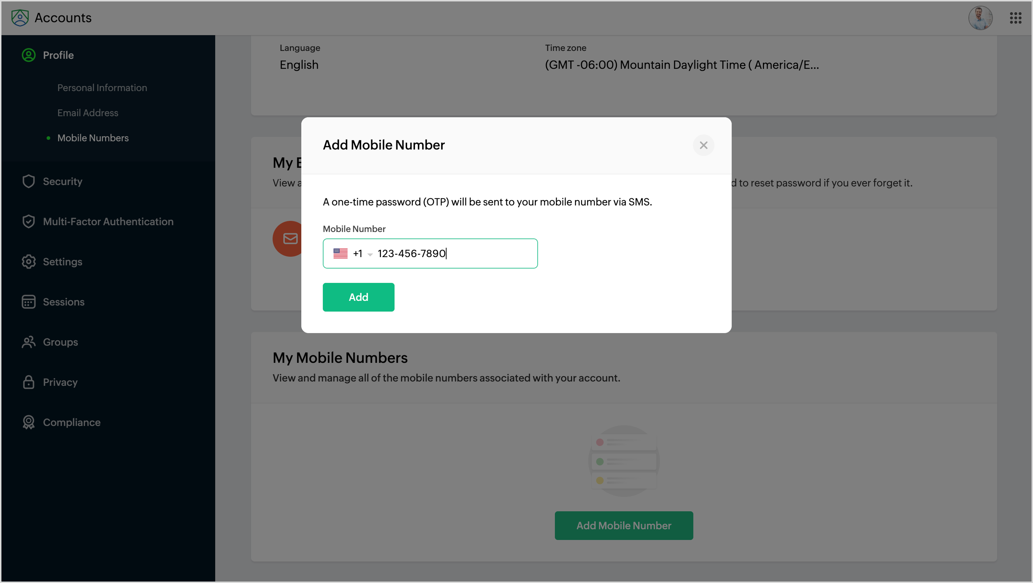The width and height of the screenshot is (1033, 583).
Task: Click the user profile avatar
Action: (980, 18)
